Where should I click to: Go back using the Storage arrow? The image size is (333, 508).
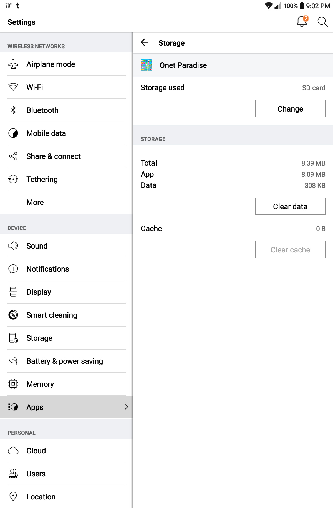pos(145,42)
